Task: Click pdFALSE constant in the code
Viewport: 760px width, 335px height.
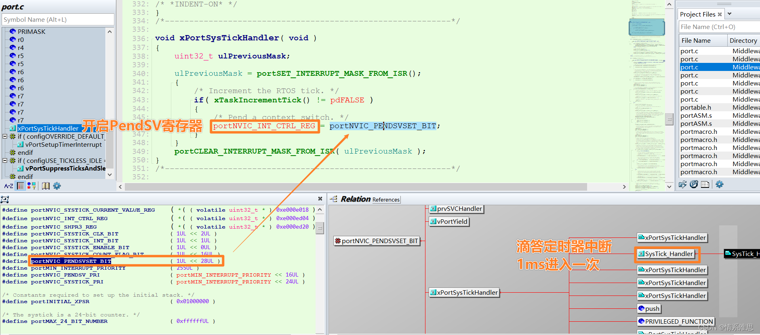Action: pos(347,100)
